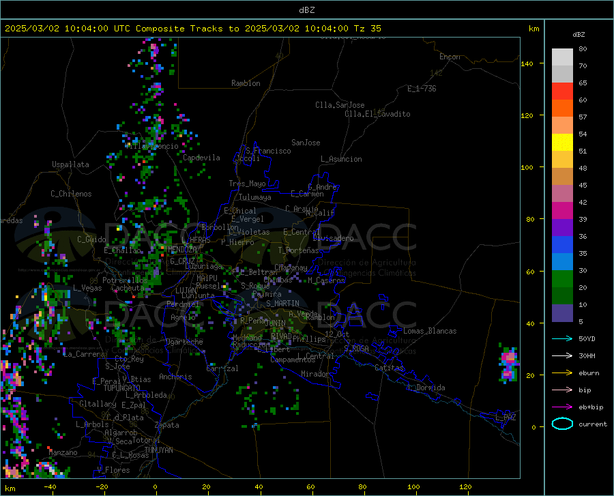Click the timestamp header '2025/03/02 10:04:00 UTC Composite'
This screenshot has width=614, height=496.
coord(95,29)
